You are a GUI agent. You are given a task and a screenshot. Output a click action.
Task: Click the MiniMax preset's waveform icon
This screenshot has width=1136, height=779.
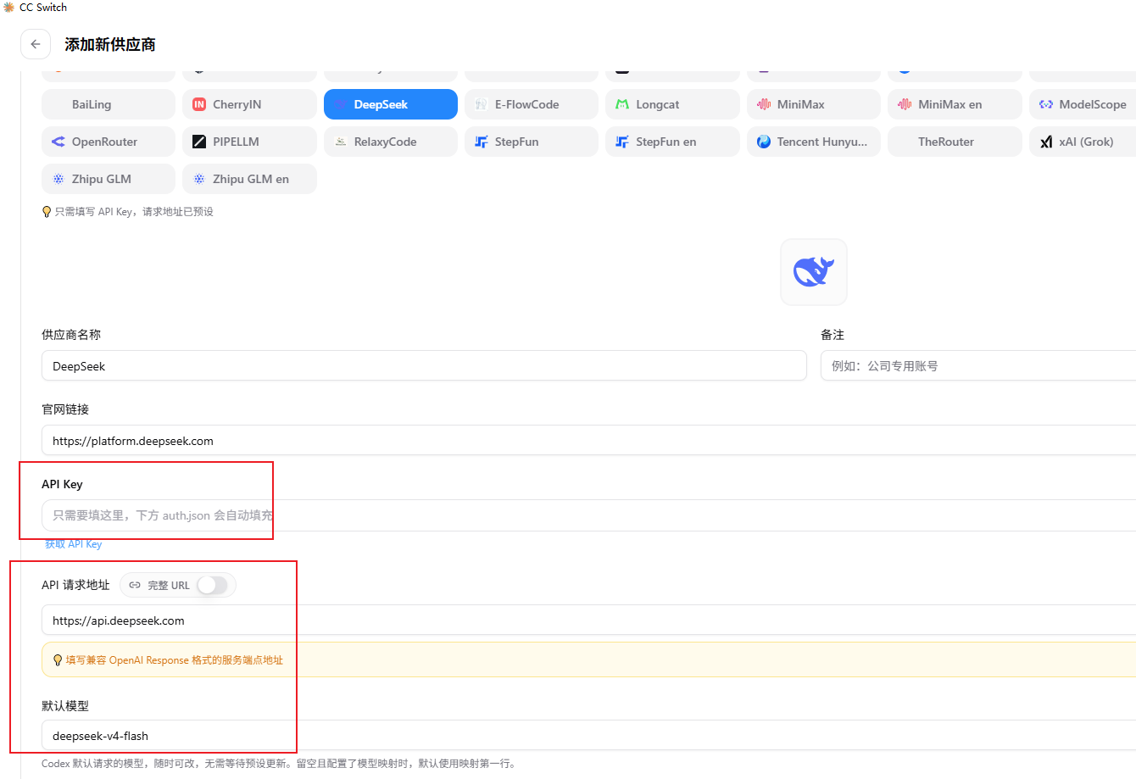click(764, 104)
